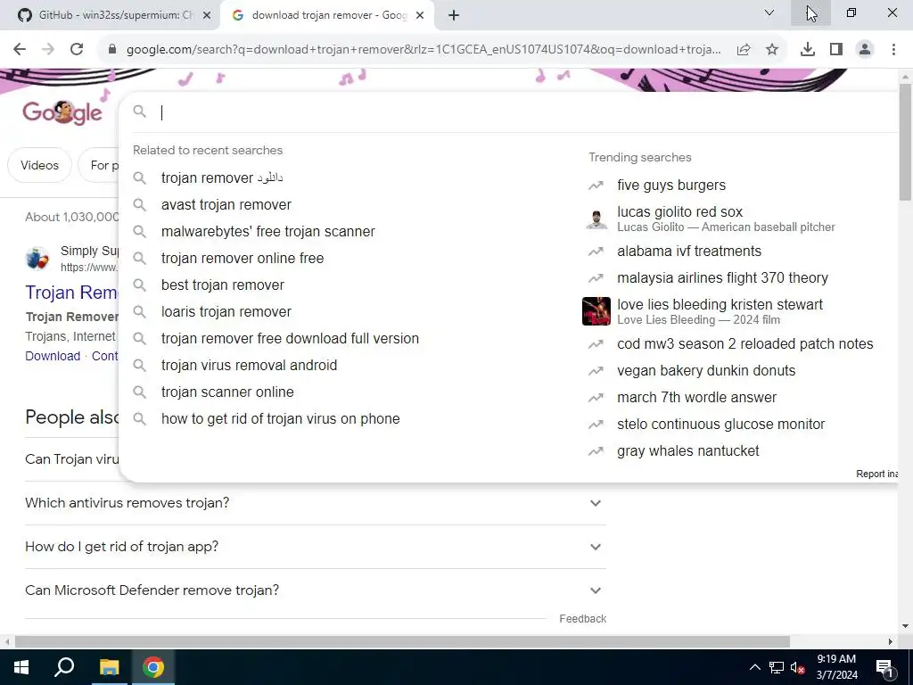This screenshot has width=913, height=685.
Task: Click the muted volume tray icon
Action: (797, 667)
